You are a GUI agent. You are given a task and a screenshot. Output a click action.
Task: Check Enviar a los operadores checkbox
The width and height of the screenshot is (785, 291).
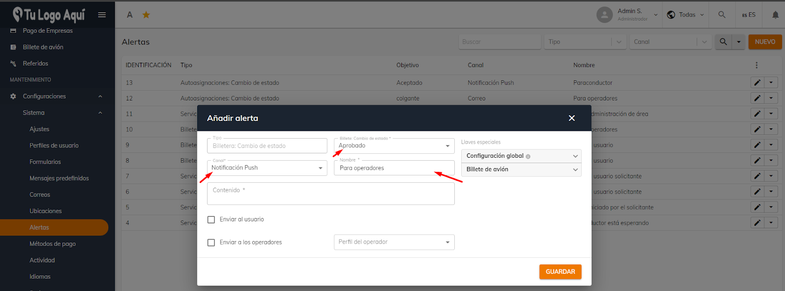[x=211, y=242]
